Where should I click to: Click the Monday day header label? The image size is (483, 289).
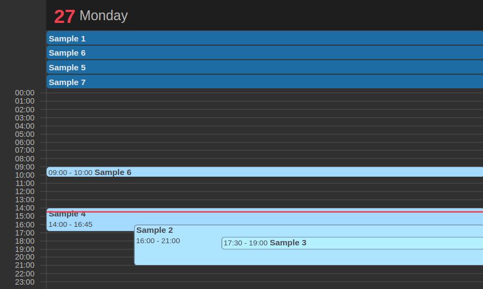104,16
